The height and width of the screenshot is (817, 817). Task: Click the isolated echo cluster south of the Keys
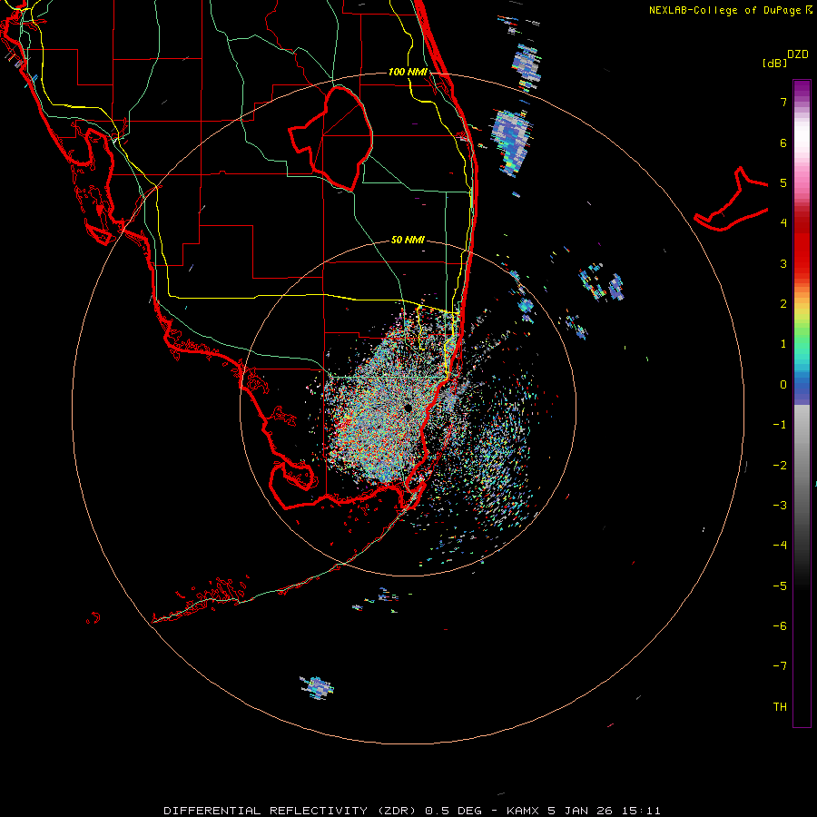[318, 687]
